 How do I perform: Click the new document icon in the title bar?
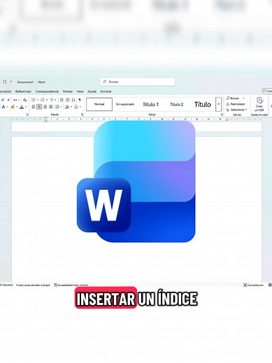point(5,82)
